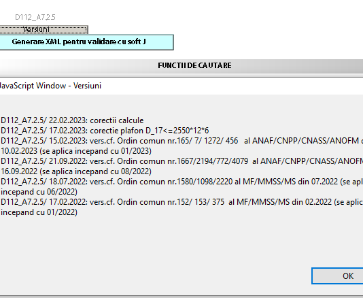Select the 21.09.2022 Ordin comun nr.1667 line

tap(181, 161)
